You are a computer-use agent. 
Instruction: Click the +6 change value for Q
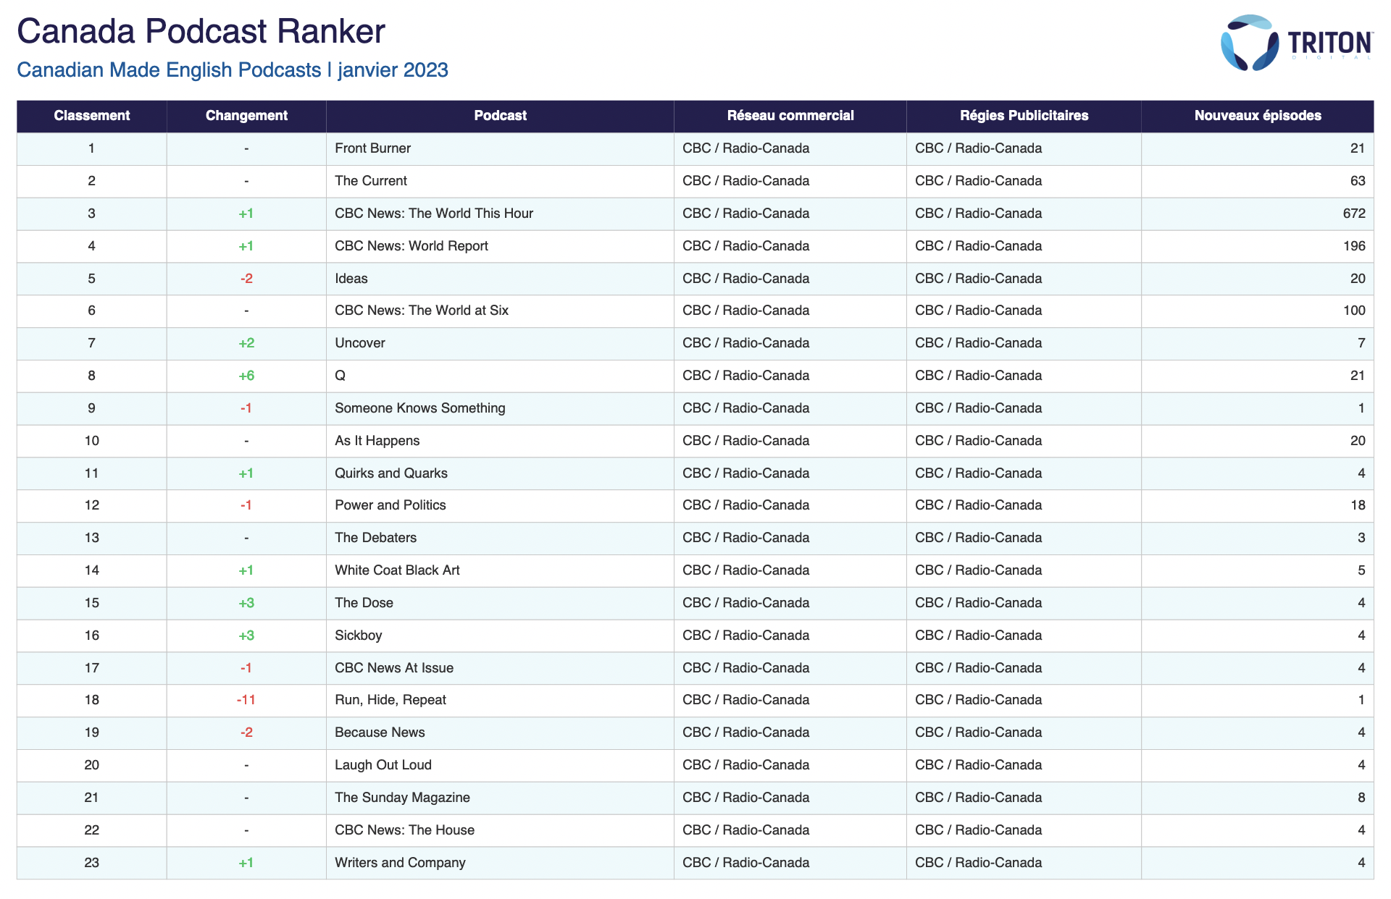click(x=246, y=376)
